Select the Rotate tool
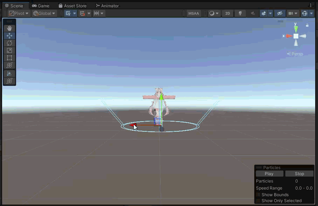The height and width of the screenshot is (206, 318). click(9, 43)
